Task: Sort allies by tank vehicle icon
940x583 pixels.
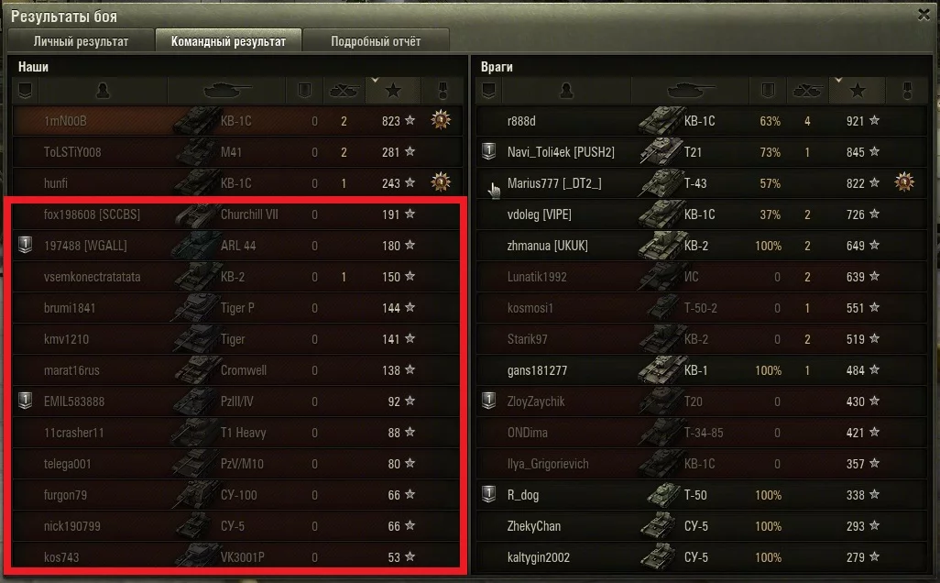Action: (226, 91)
